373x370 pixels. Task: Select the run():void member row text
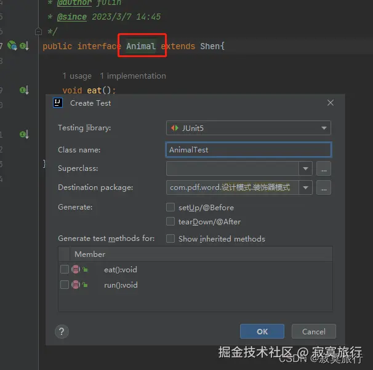click(x=121, y=285)
